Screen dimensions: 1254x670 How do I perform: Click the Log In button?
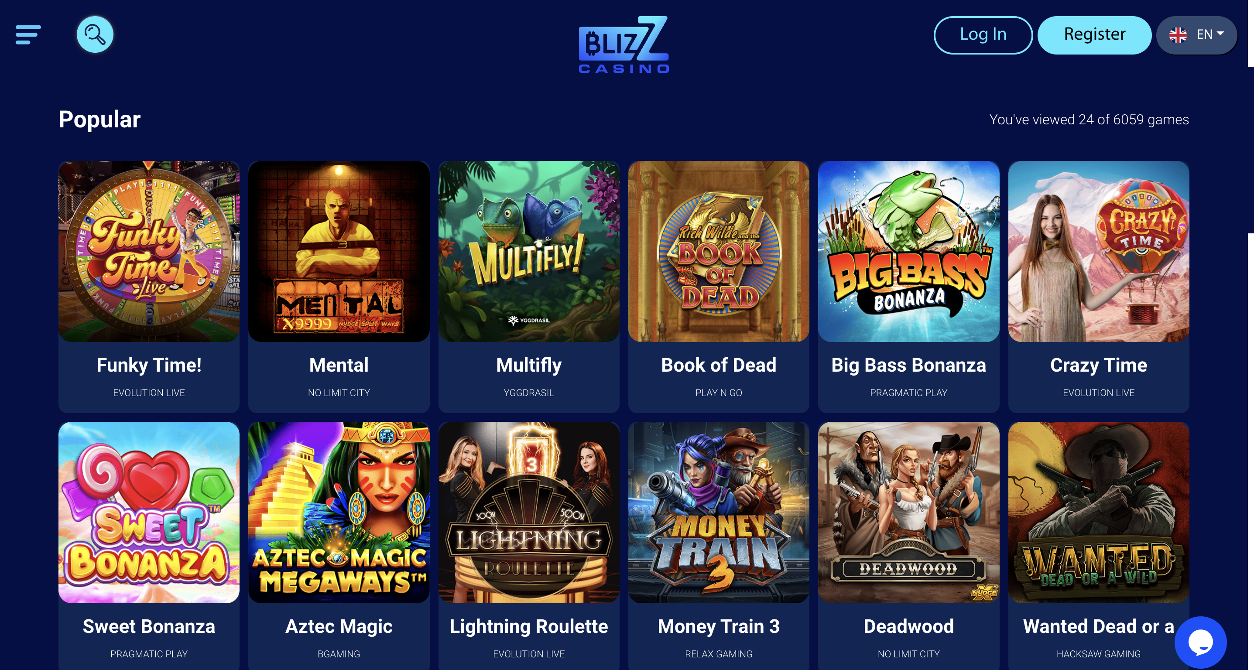point(983,35)
